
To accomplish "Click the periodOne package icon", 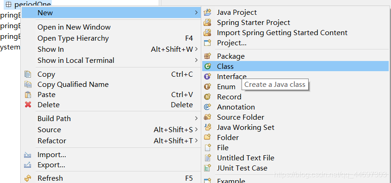I will pyautogui.click(x=8, y=5).
